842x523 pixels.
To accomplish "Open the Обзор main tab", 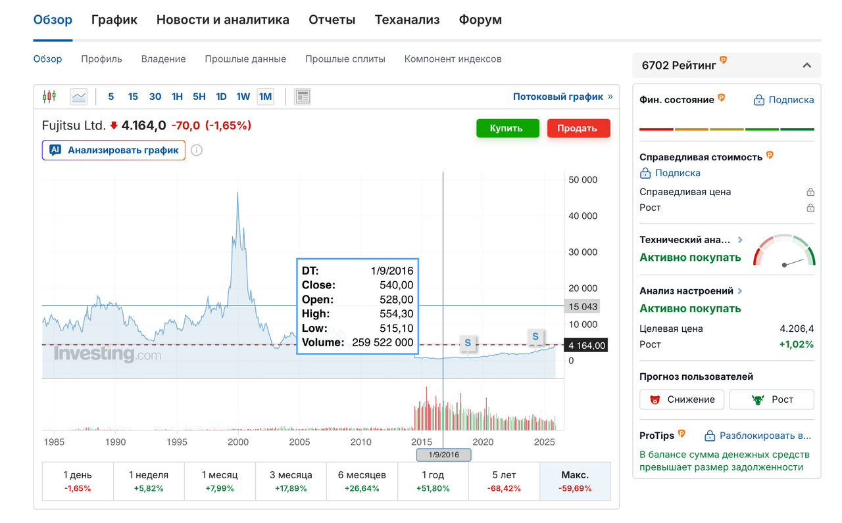I will pyautogui.click(x=53, y=20).
